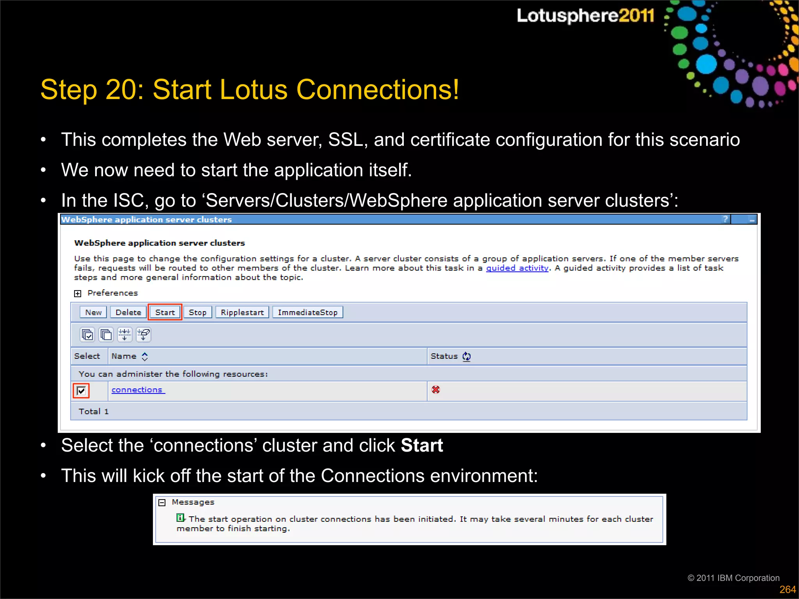Click the Start button for clusters
Screen dimensions: 799x599
(x=165, y=312)
